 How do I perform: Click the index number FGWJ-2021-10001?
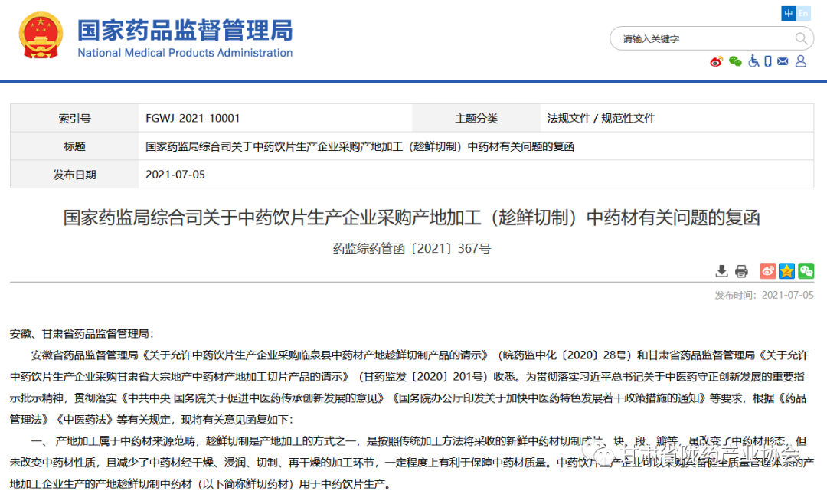point(193,118)
